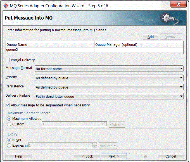Screen dimensions: 190x162
Task: Increase custom segment length with spinner up arrow
Action: click(x=104, y=123)
